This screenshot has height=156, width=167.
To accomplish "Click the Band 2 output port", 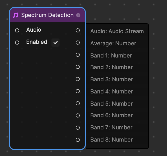I will coord(78,67).
